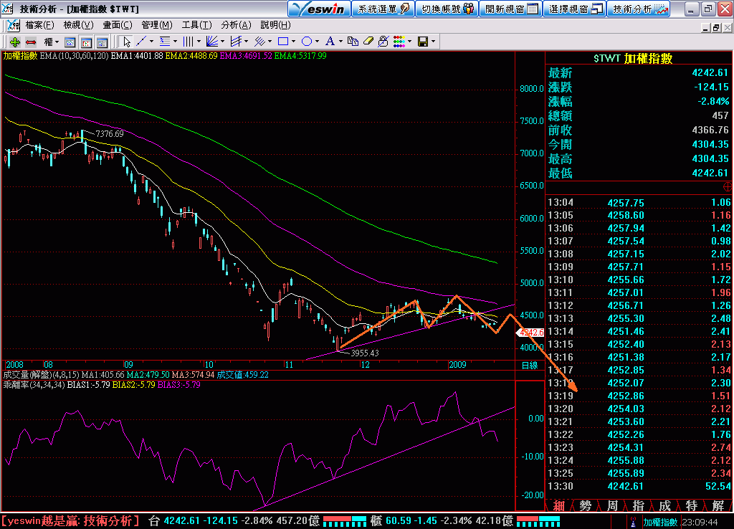Open the channel lines tool dropdown arrow
734x529 pixels.
(247, 42)
